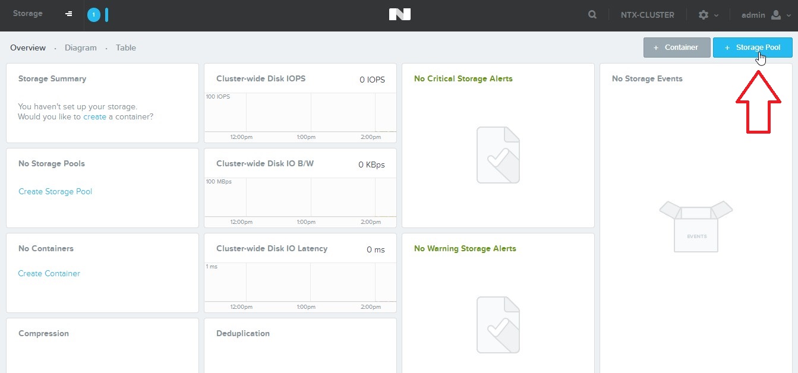Switch to the Diagram tab
Viewport: 798px width, 373px height.
pos(81,48)
